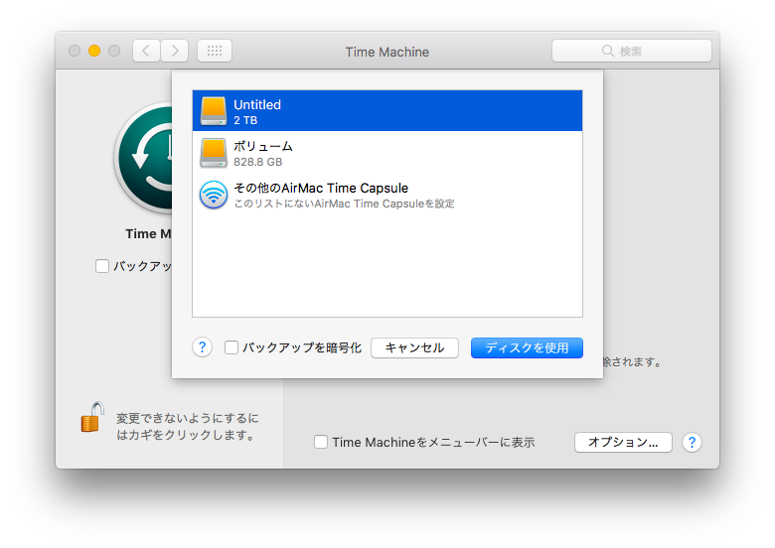Go forward with the toolbar forward arrow

tap(175, 51)
